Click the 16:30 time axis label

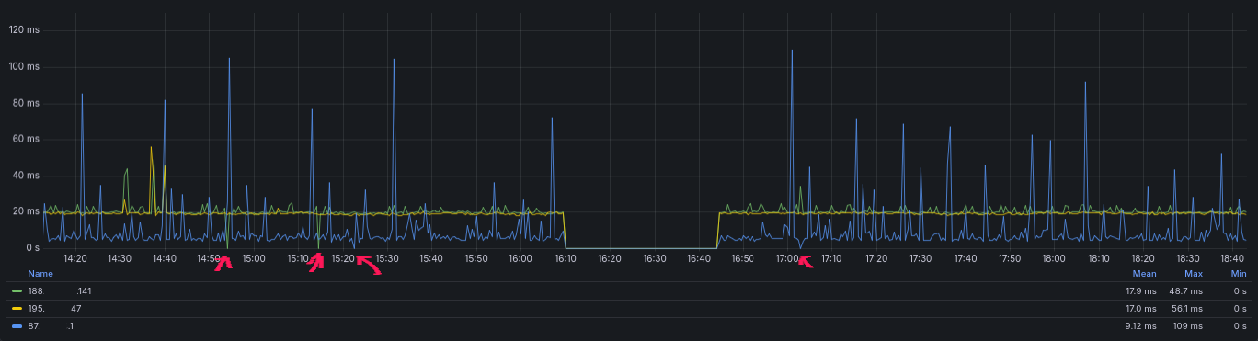654,259
